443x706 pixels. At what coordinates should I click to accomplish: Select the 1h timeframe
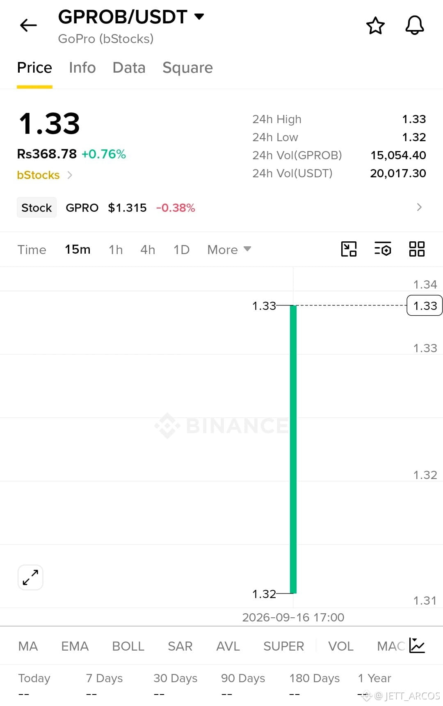pyautogui.click(x=116, y=250)
